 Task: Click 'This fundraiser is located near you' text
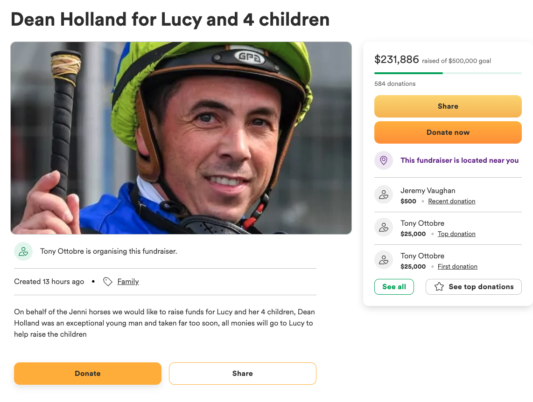pyautogui.click(x=459, y=160)
